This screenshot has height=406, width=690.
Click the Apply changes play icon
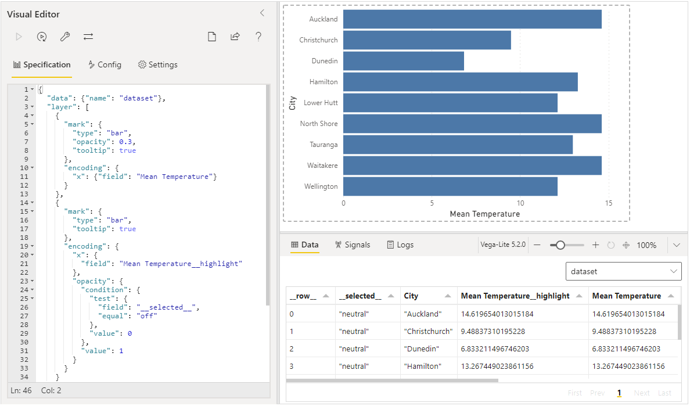(19, 37)
